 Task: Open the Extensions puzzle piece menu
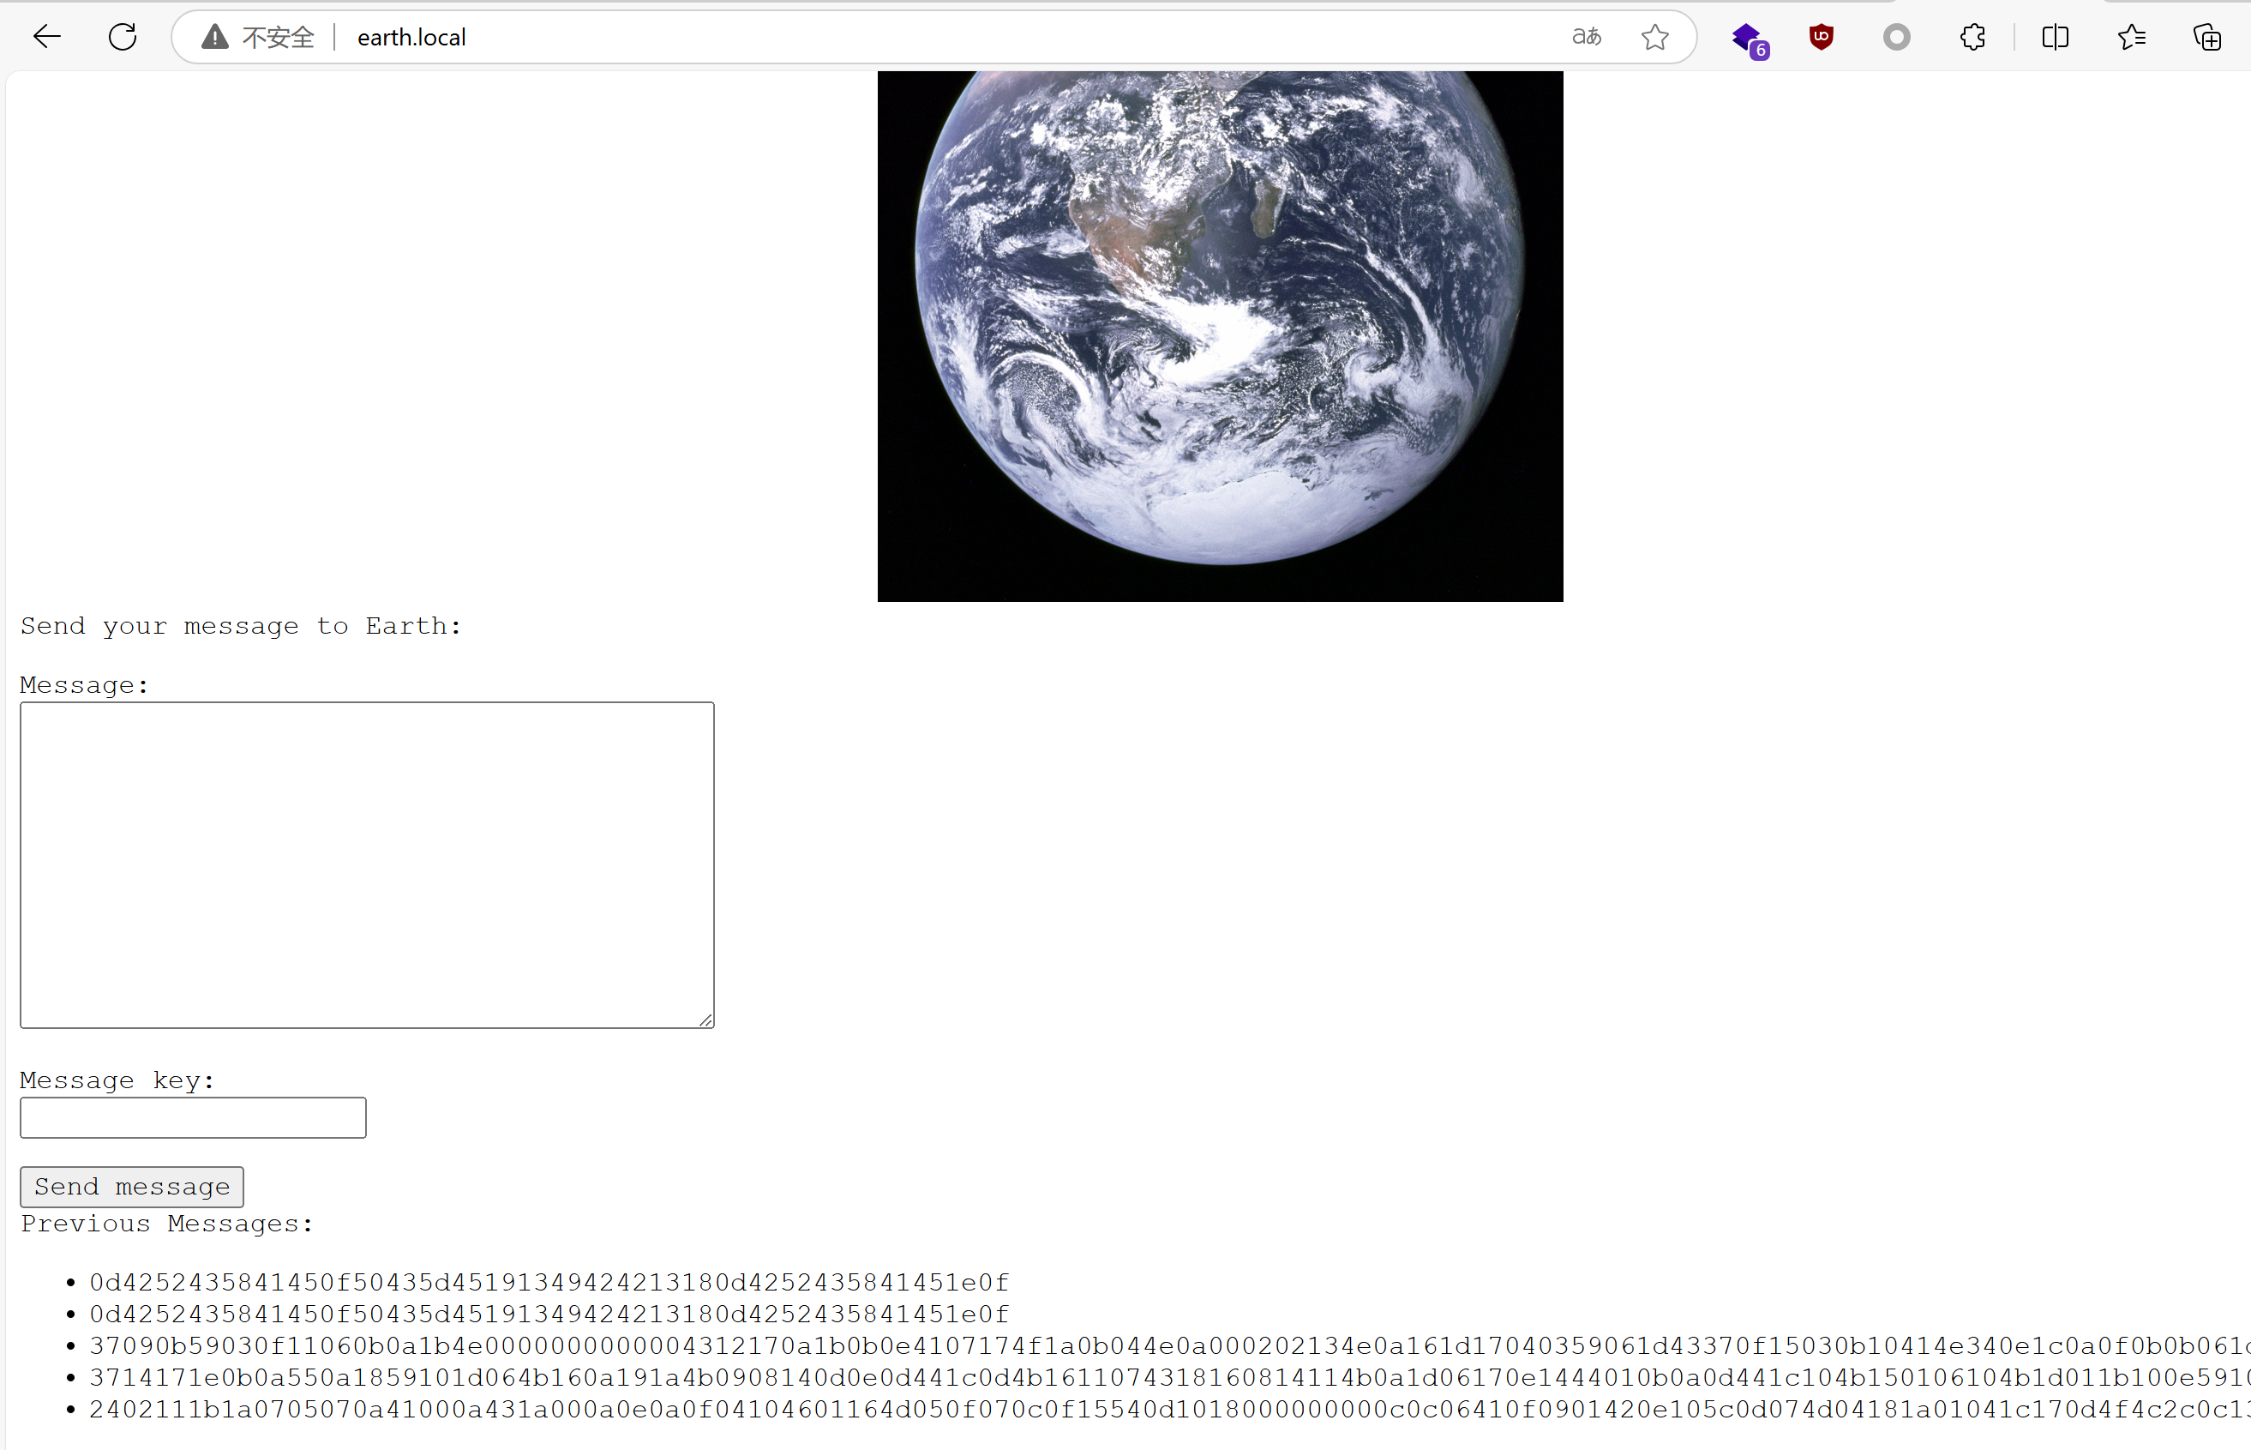1972,37
